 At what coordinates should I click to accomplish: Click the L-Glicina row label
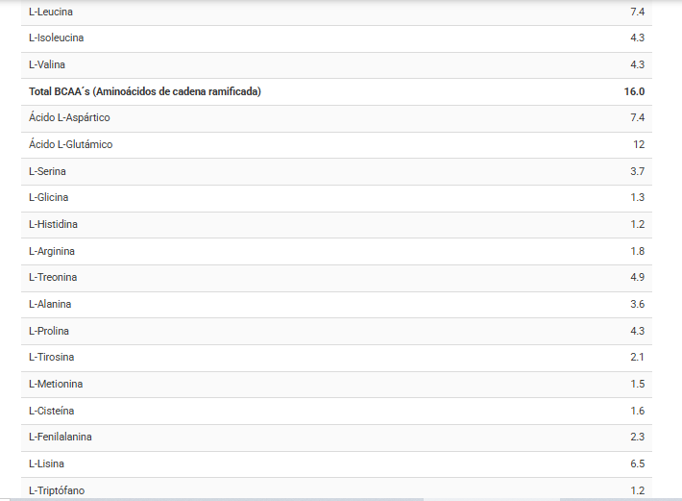49,197
